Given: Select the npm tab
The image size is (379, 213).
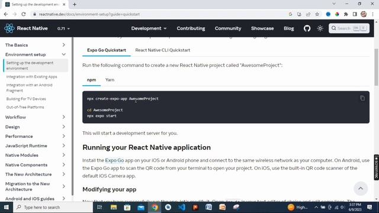Looking at the screenshot, I should click(91, 80).
